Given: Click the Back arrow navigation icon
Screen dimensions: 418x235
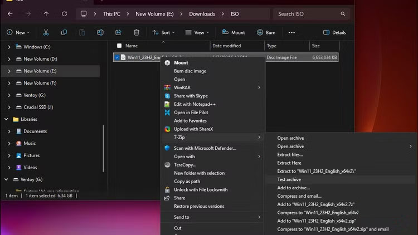Looking at the screenshot, I should pyautogui.click(x=10, y=13).
